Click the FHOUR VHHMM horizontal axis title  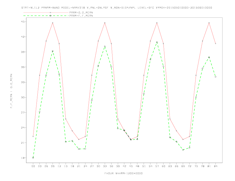point(123,173)
